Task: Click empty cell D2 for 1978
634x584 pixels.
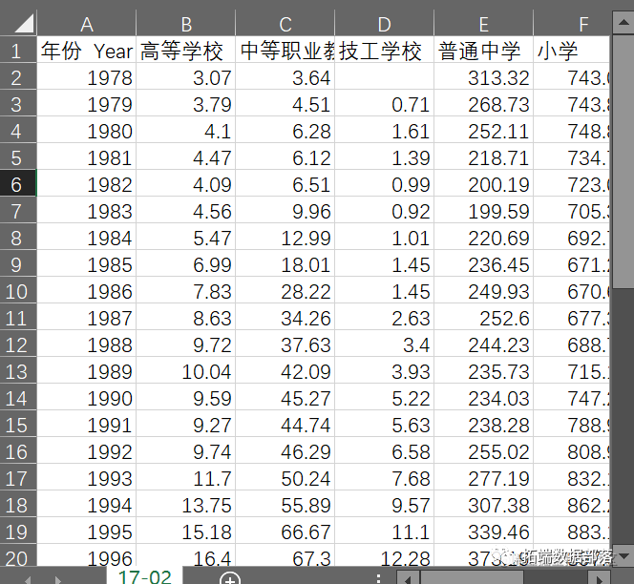Action: point(385,76)
